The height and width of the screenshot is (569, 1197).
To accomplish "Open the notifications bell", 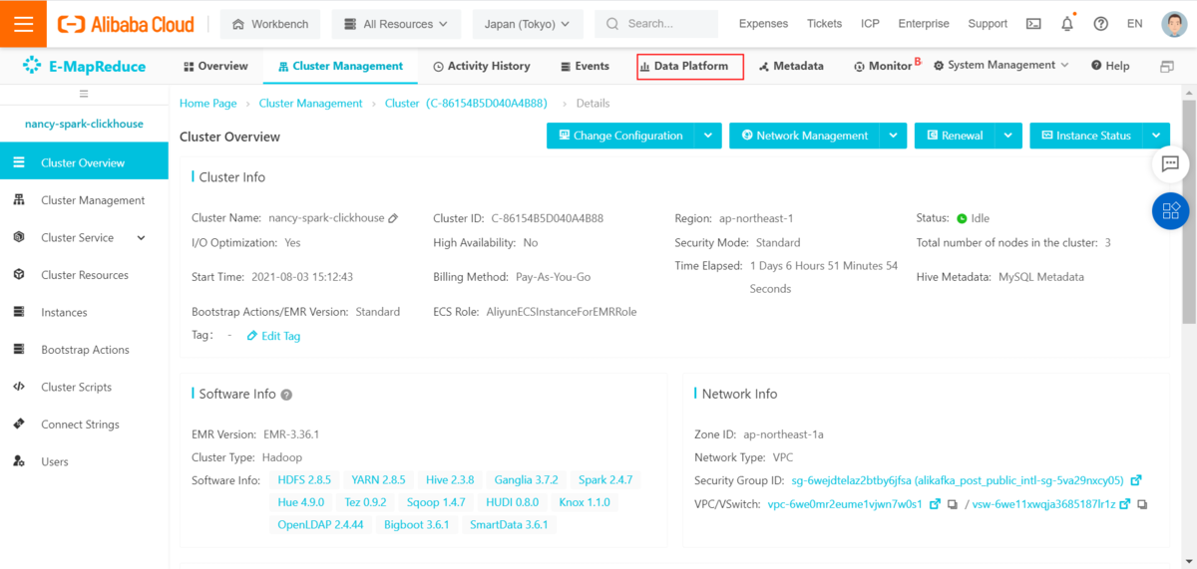I will (1067, 24).
